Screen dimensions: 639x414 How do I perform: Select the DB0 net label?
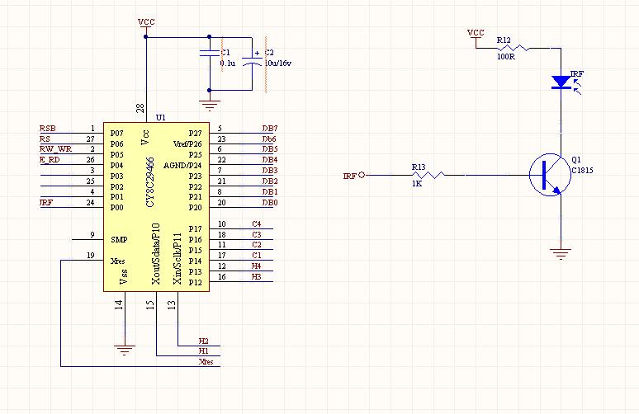pyautogui.click(x=270, y=202)
